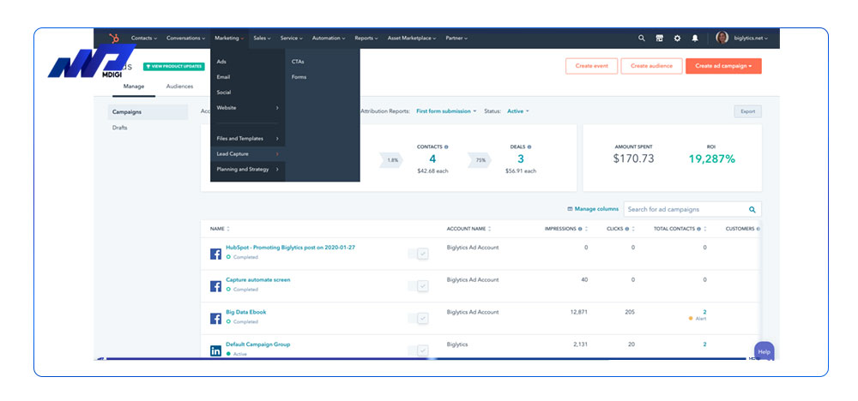Image resolution: width=858 pixels, height=401 pixels.
Task: Click the Impressions column info icon
Action: click(580, 229)
